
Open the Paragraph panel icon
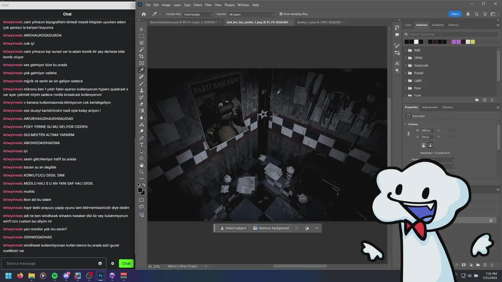click(x=397, y=71)
